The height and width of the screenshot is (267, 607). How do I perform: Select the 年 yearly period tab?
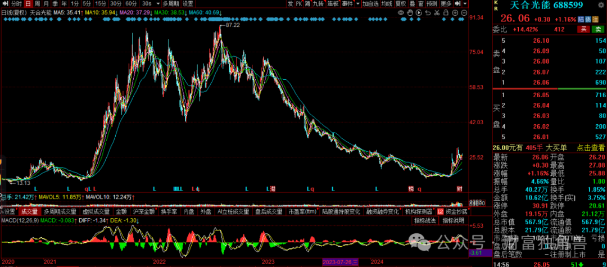pos(64,3)
